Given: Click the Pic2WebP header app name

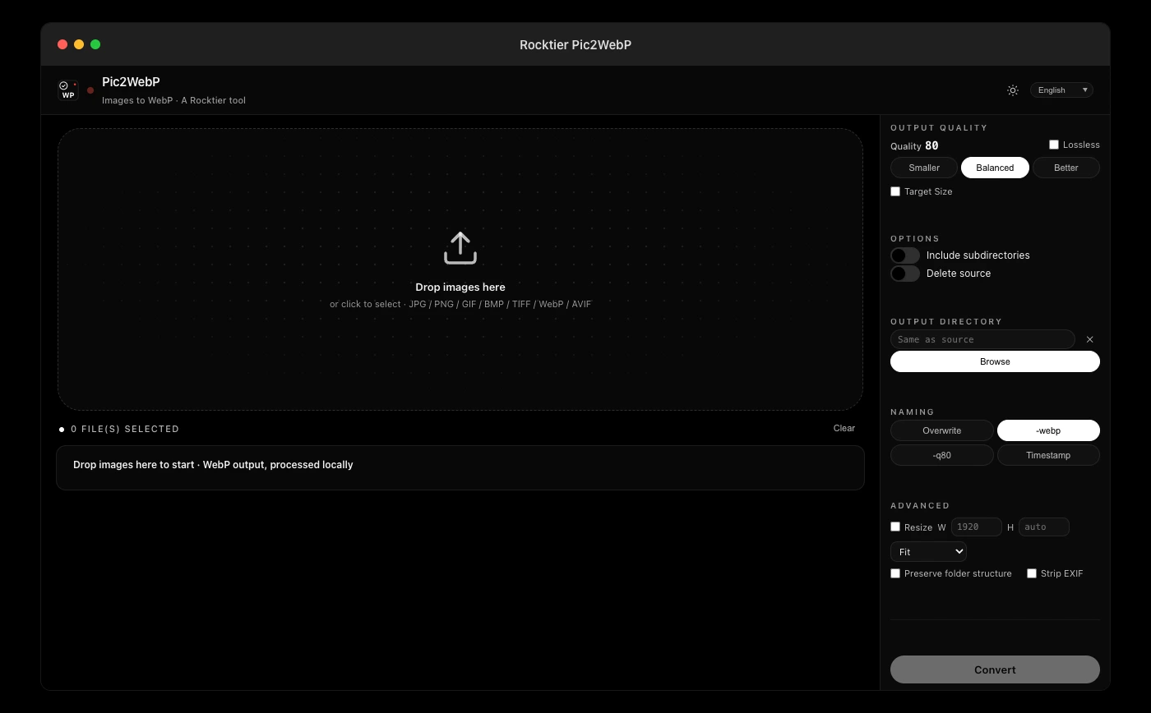Looking at the screenshot, I should point(131,82).
